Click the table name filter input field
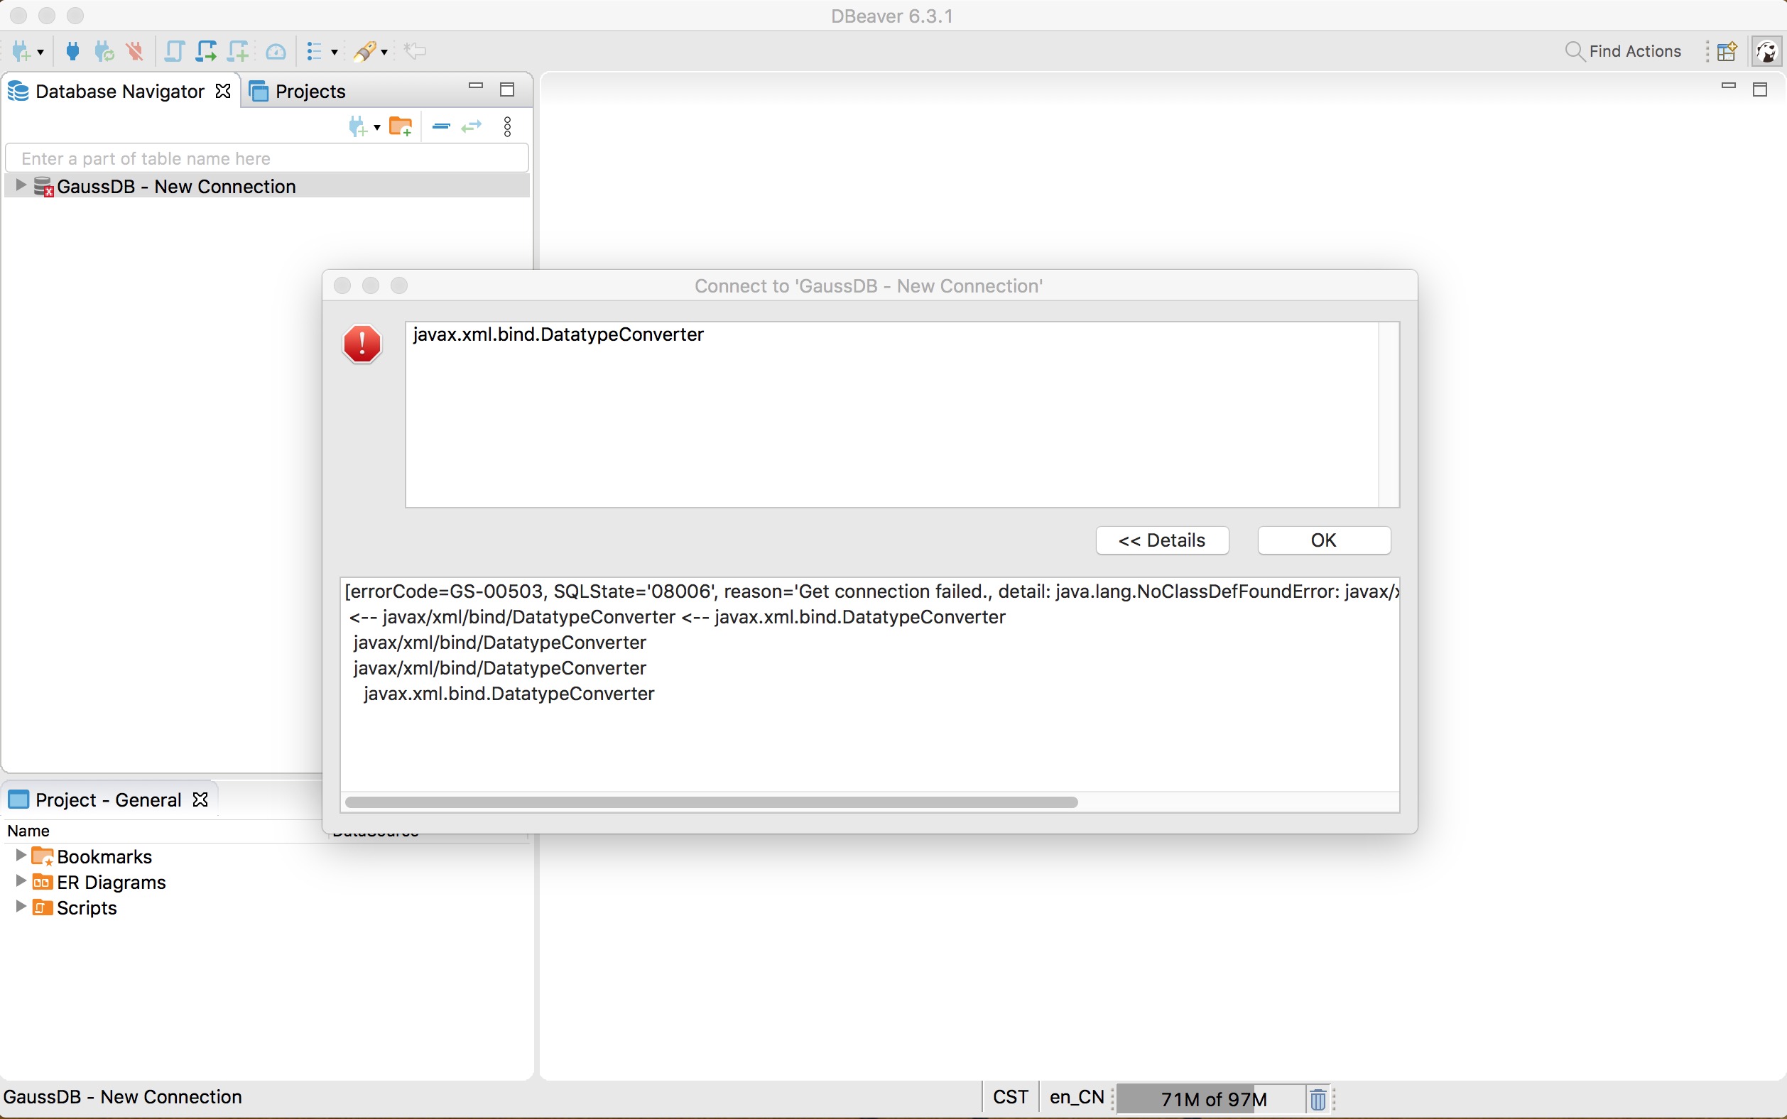This screenshot has width=1787, height=1119. click(266, 158)
